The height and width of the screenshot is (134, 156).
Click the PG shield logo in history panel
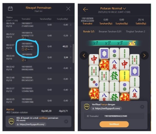pyautogui.click(x=11, y=121)
